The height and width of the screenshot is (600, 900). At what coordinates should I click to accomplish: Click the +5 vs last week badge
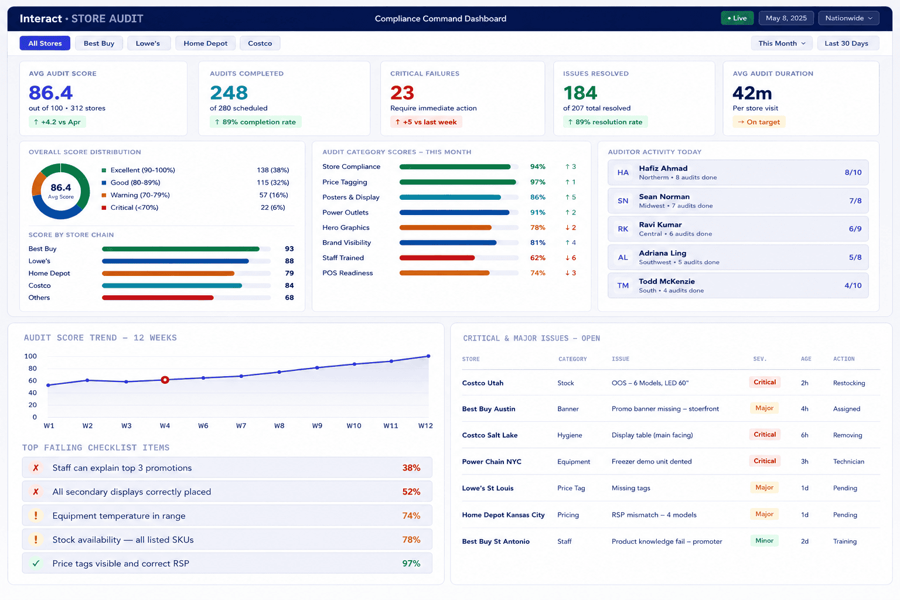[x=426, y=122]
